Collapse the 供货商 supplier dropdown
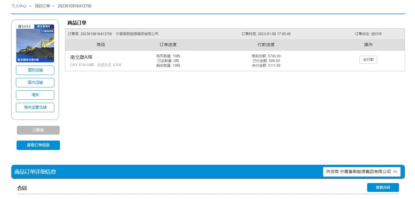The width and height of the screenshot is (415, 199). [x=362, y=172]
